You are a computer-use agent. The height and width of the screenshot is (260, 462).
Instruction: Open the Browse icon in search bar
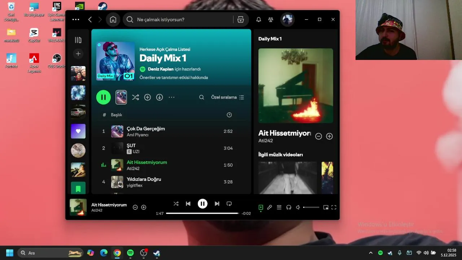pos(241,19)
